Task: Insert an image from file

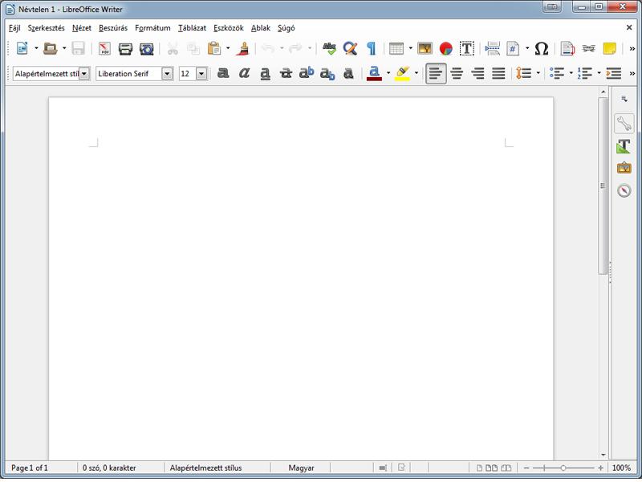Action: point(425,48)
